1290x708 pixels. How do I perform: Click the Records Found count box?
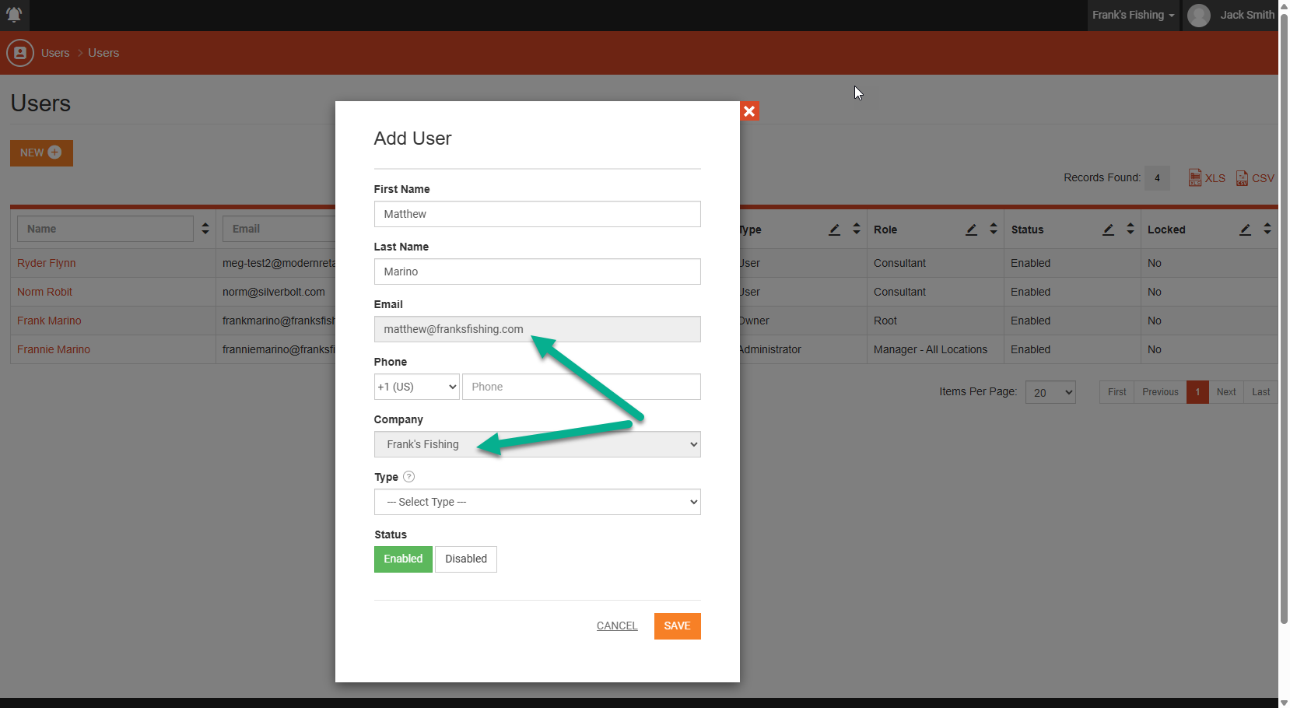1157,178
